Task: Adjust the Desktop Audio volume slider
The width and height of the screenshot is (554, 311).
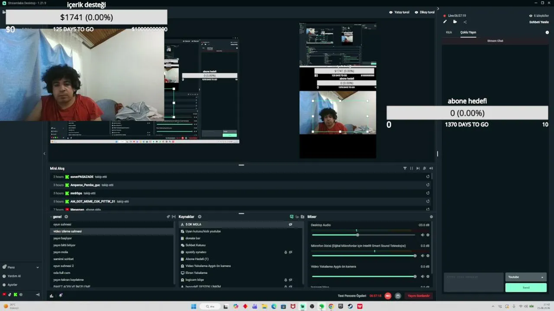Action: click(364, 235)
